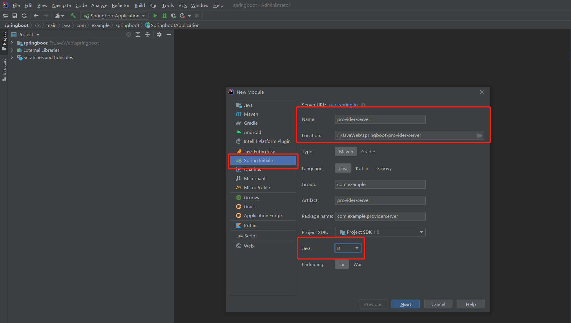Click the Back navigation arrow

36,16
